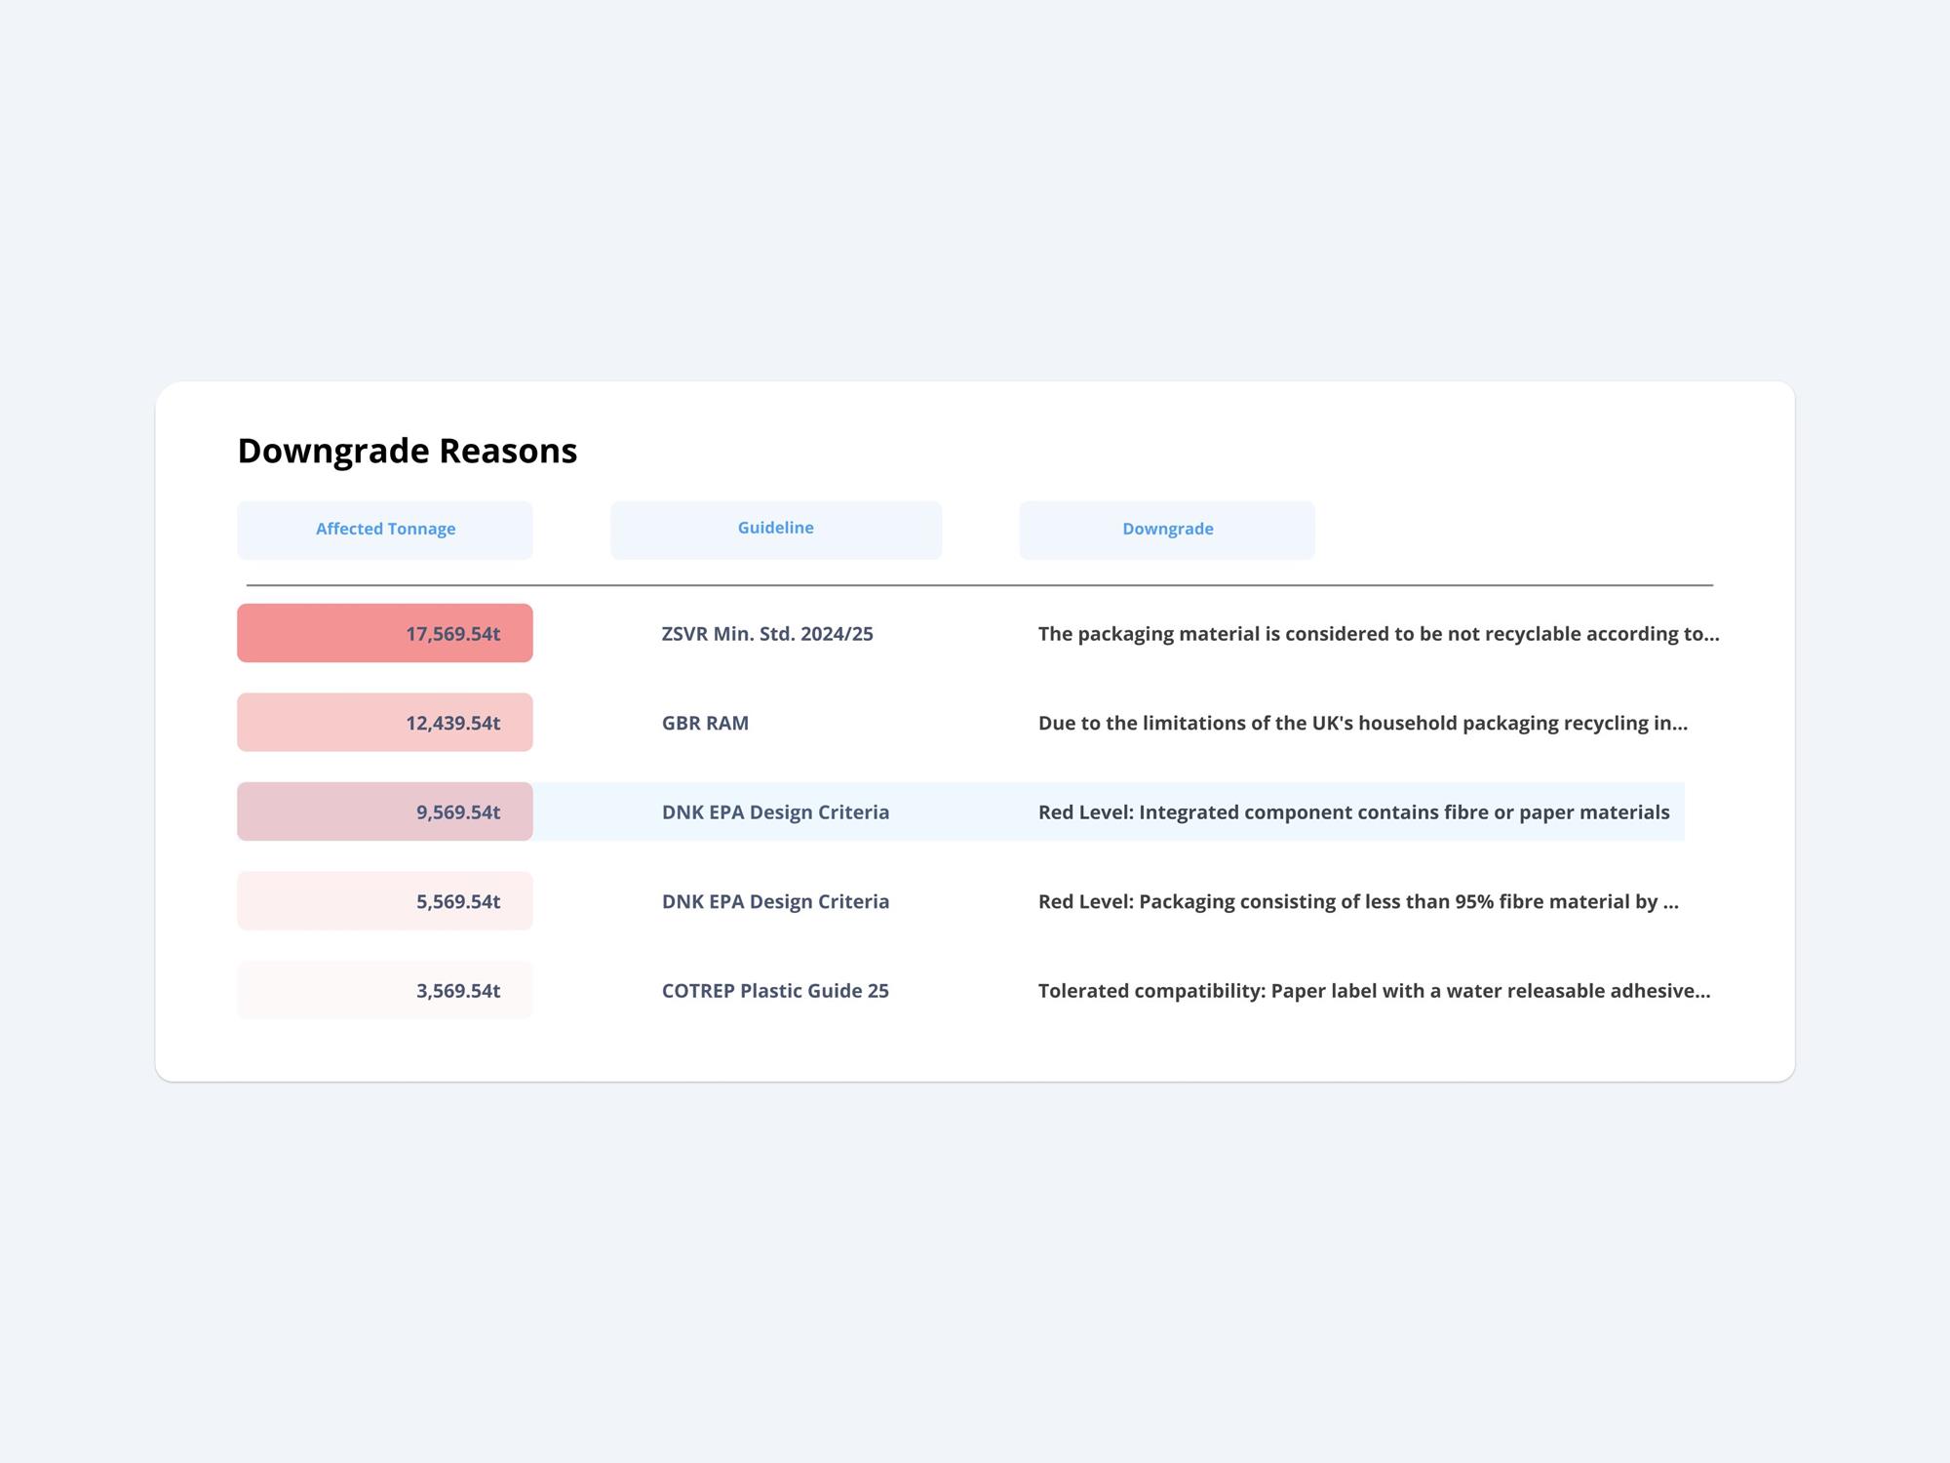Sort by Affected Tonnage column header
This screenshot has width=1950, height=1463.
385,530
